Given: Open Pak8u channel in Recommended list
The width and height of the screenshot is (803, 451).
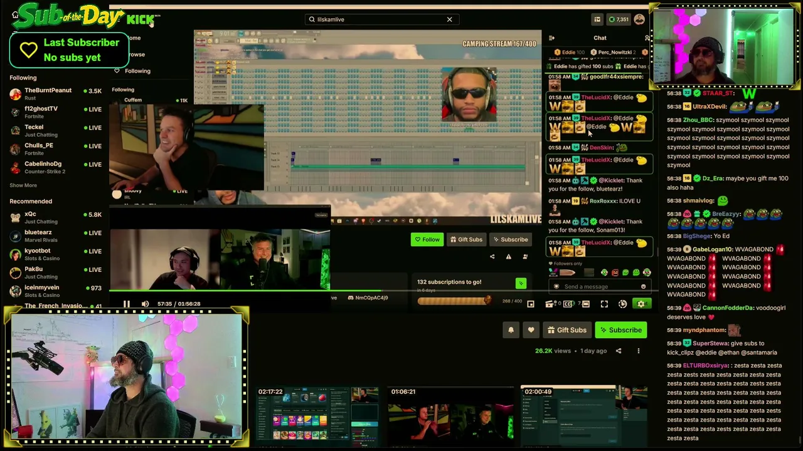Looking at the screenshot, I should [56, 272].
